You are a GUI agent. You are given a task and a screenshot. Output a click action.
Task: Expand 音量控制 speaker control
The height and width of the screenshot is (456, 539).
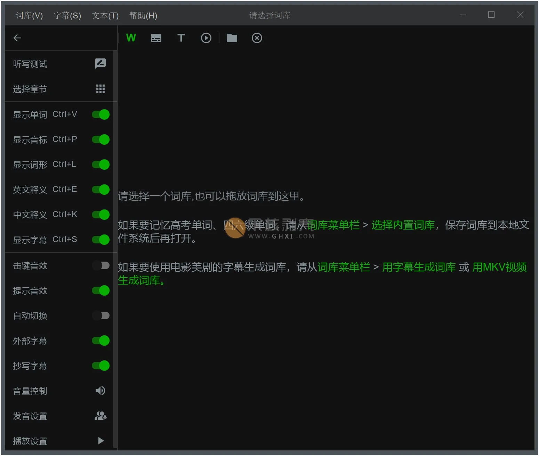click(100, 391)
